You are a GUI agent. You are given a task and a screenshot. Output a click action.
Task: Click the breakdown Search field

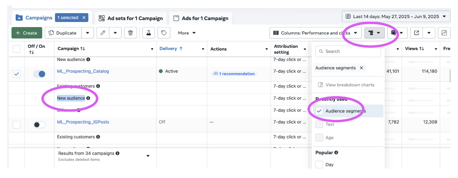click(348, 52)
